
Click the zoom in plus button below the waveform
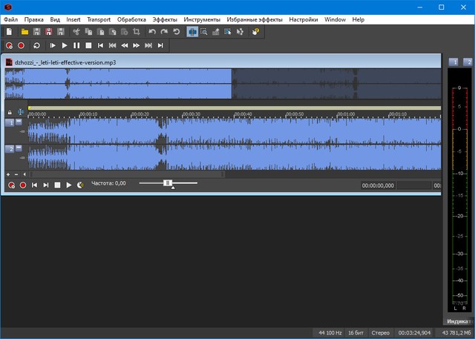click(9, 174)
